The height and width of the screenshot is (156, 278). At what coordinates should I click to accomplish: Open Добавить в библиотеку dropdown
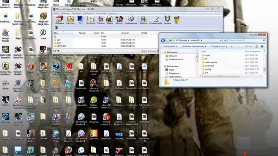pos(194,46)
